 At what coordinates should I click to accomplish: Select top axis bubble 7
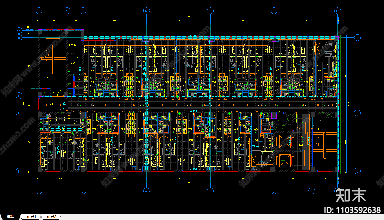click(210, 11)
